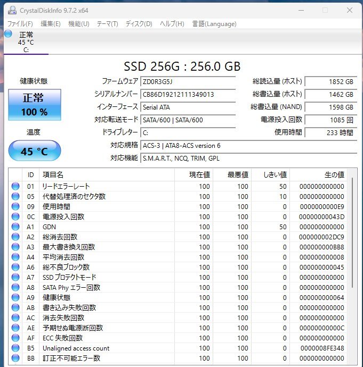Select the C: drive status orb
Viewport: 363px width, 367px height.
tap(8, 34)
